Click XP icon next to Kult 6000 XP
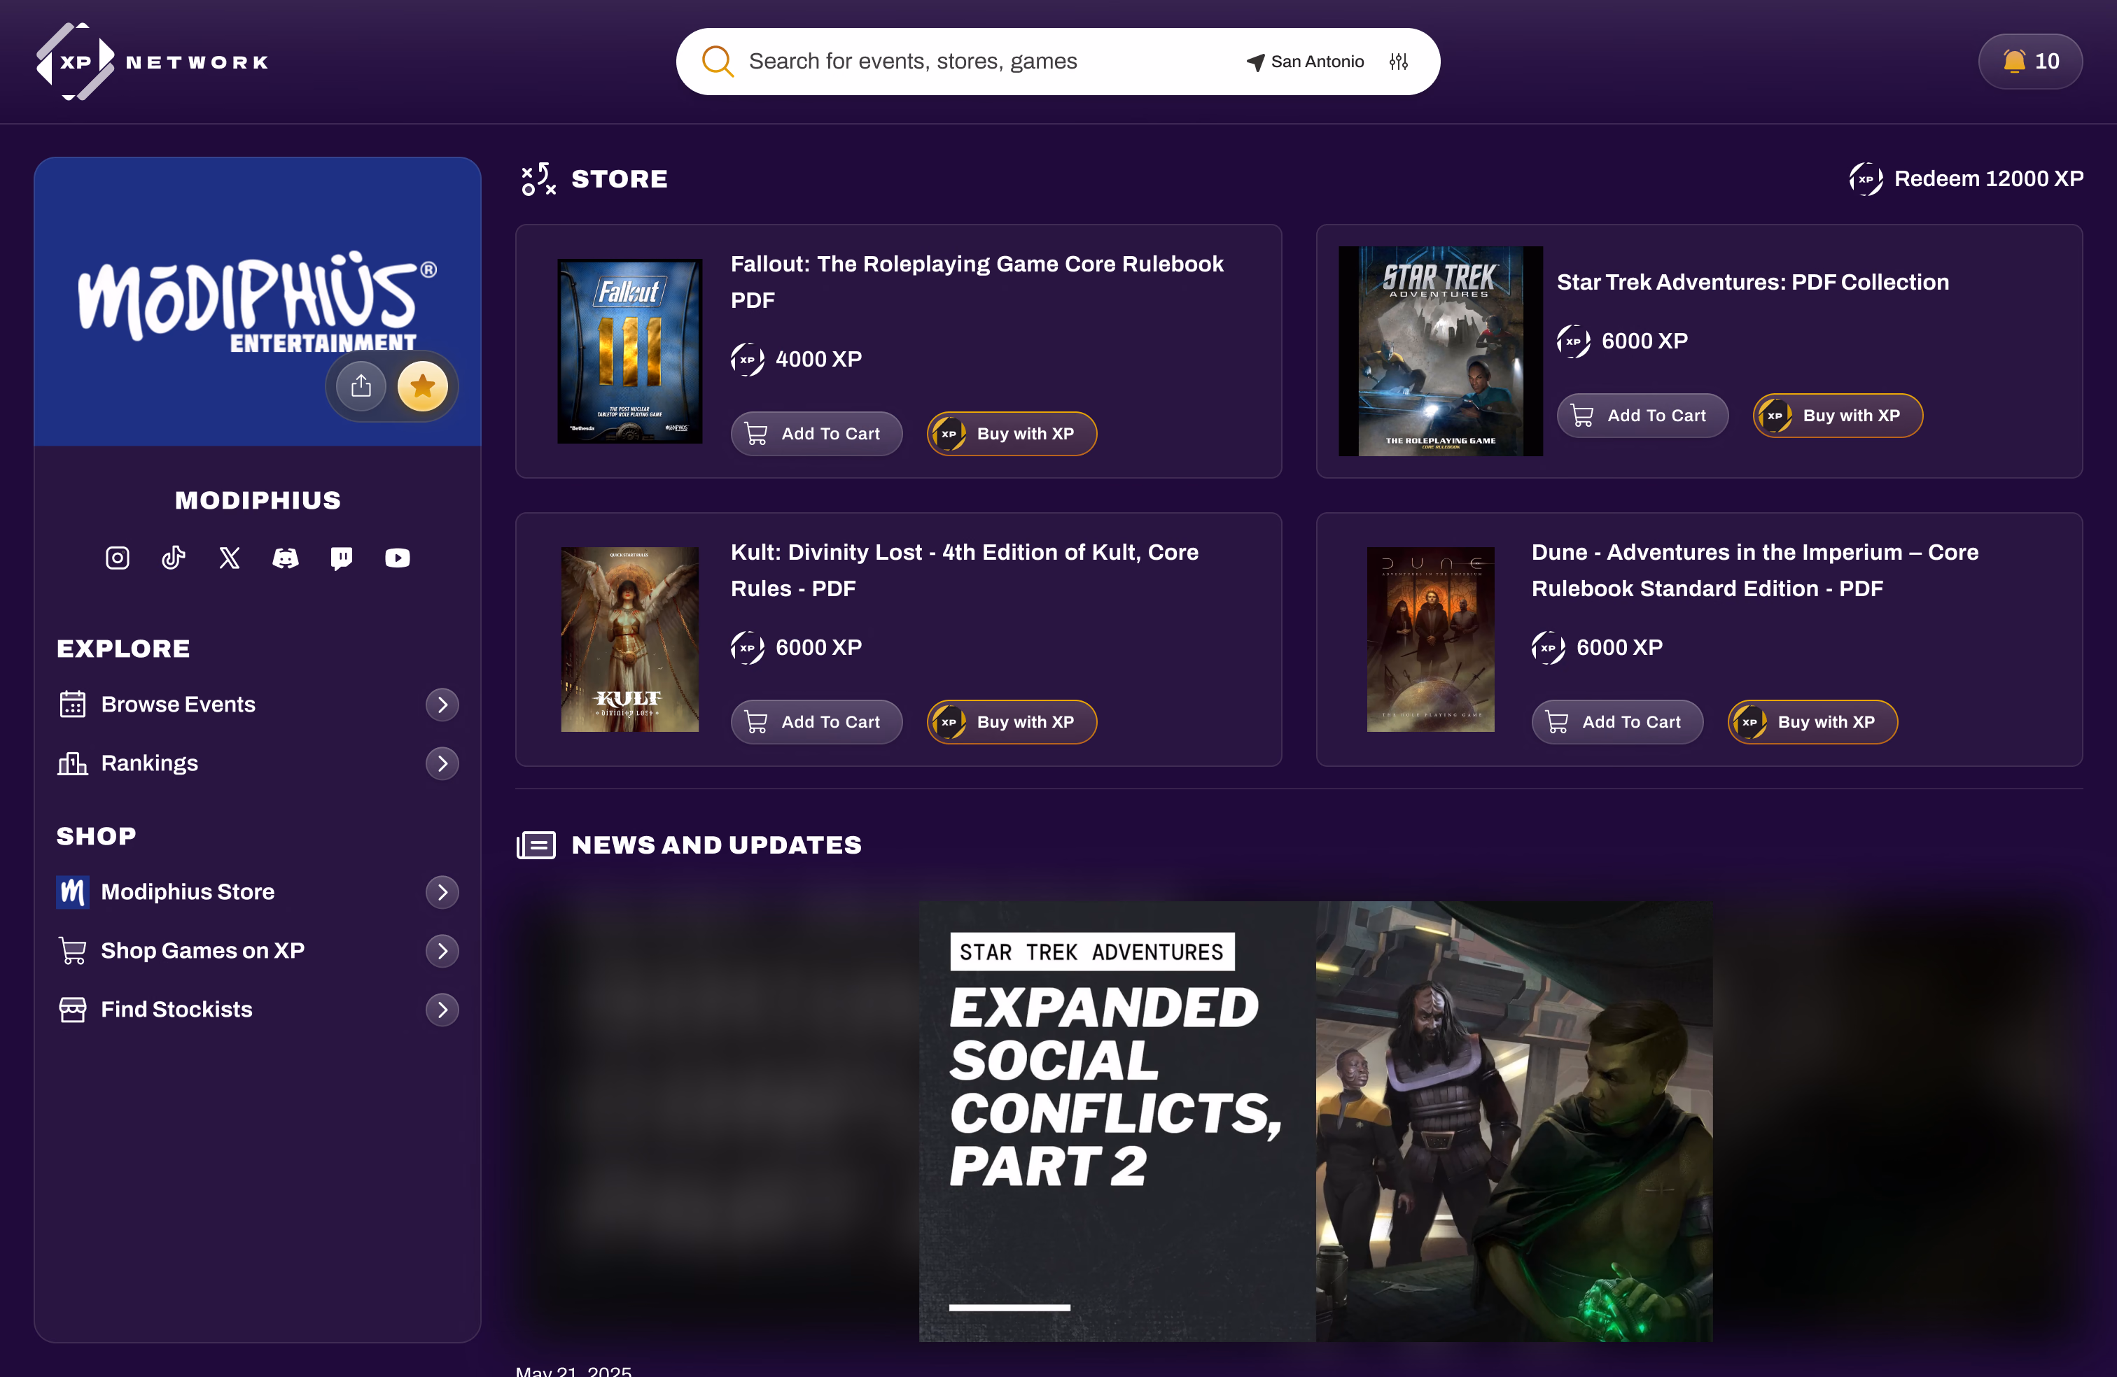This screenshot has height=1377, width=2117. point(747,647)
